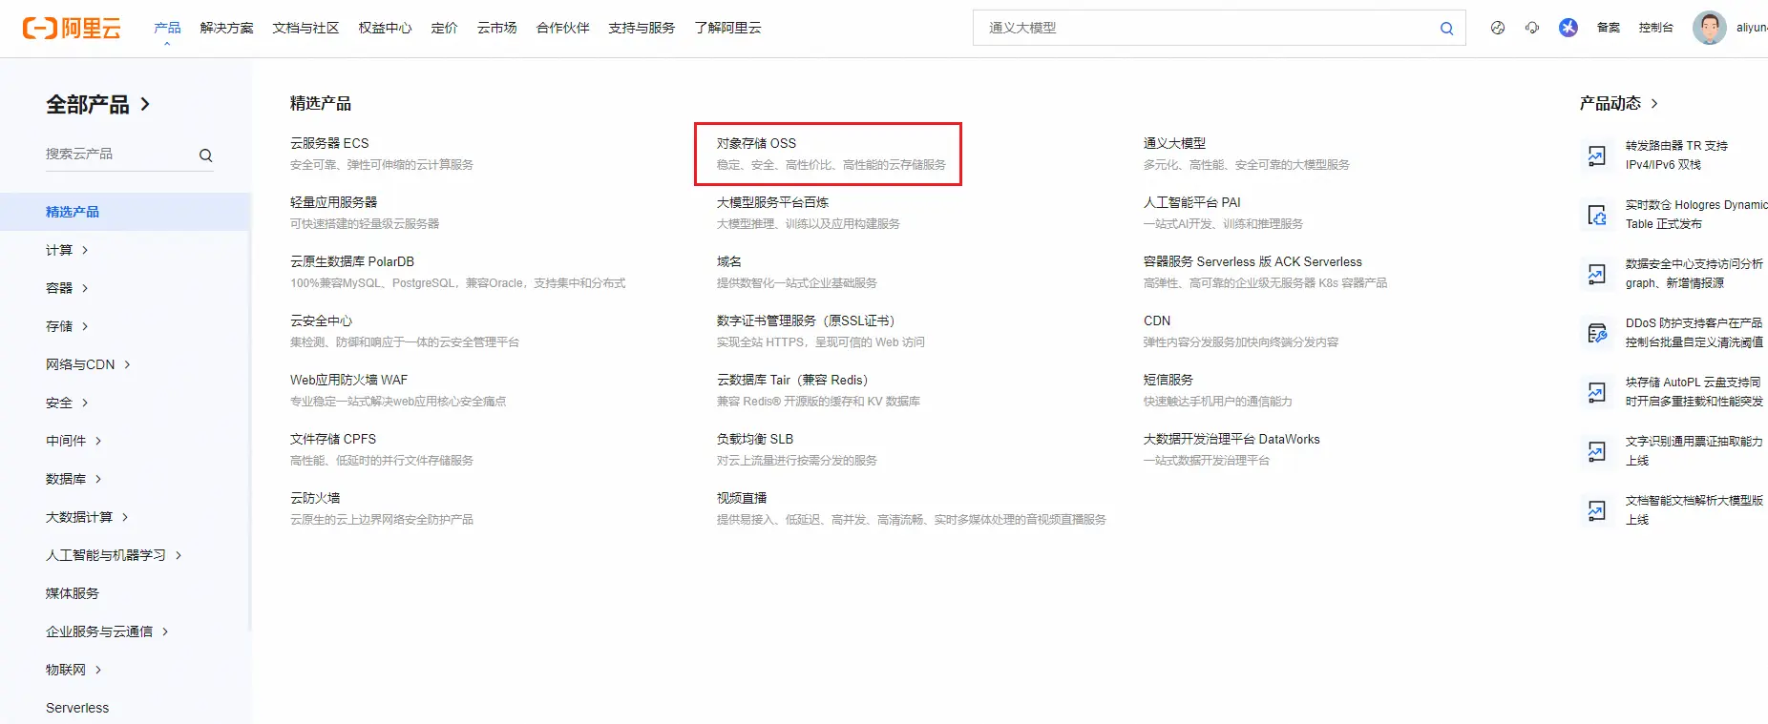Open 大数据开发治理平台 DataWorks link
Viewport: 1768px width, 724px height.
pyautogui.click(x=1231, y=439)
